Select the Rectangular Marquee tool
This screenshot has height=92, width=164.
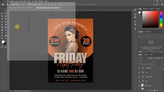pos(6,11)
